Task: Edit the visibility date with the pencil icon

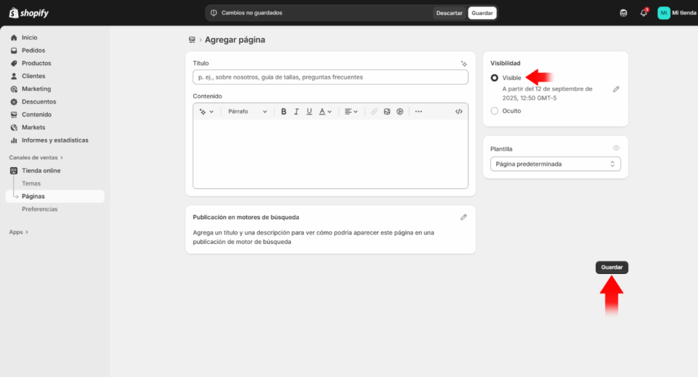Action: point(616,89)
